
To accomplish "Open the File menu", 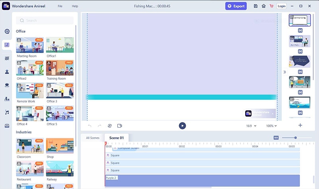I will point(60,6).
